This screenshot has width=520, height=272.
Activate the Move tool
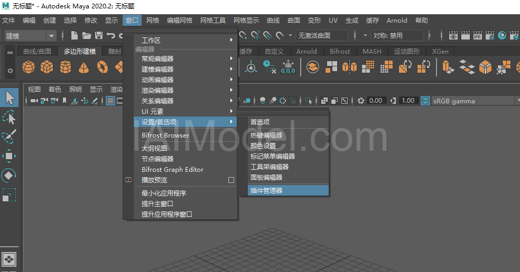[x=9, y=156]
